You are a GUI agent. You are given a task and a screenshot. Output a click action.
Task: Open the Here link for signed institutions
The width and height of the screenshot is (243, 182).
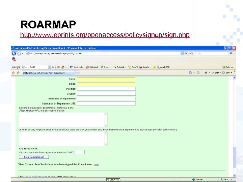tap(96, 164)
